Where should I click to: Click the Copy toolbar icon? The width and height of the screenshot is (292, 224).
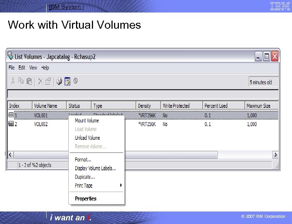tap(21, 81)
